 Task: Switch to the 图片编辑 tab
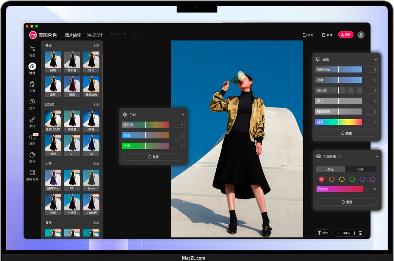(73, 35)
